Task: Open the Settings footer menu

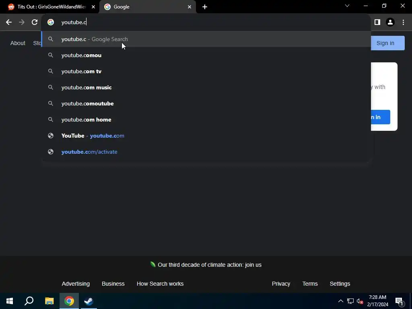Action: pyautogui.click(x=340, y=284)
